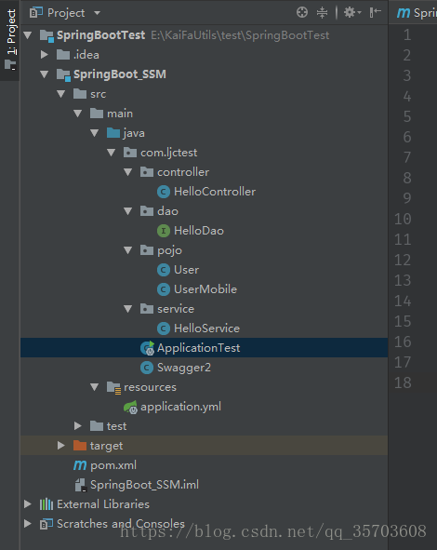Click line number 1 in gutter
Screen dimensions: 437x550
(407, 35)
